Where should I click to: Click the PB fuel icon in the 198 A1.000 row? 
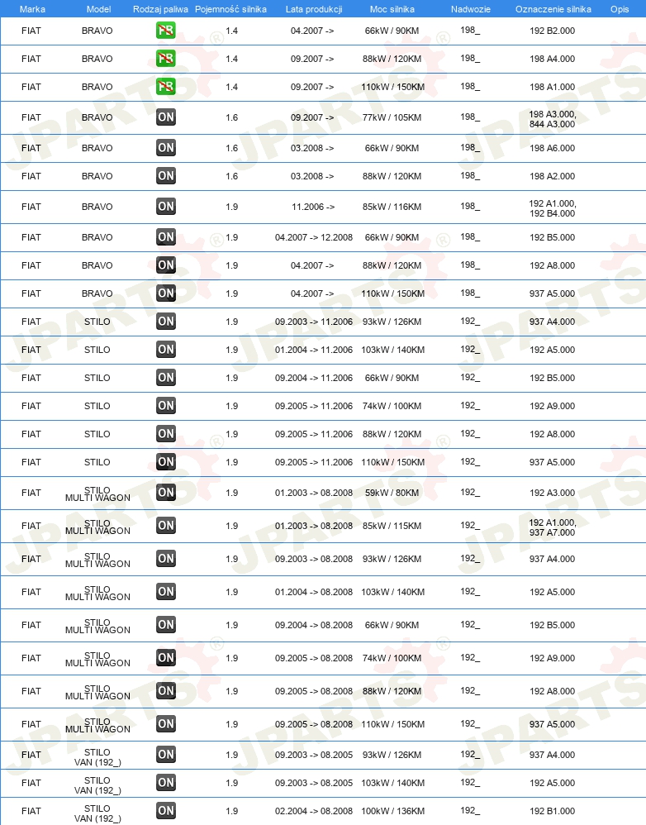165,86
